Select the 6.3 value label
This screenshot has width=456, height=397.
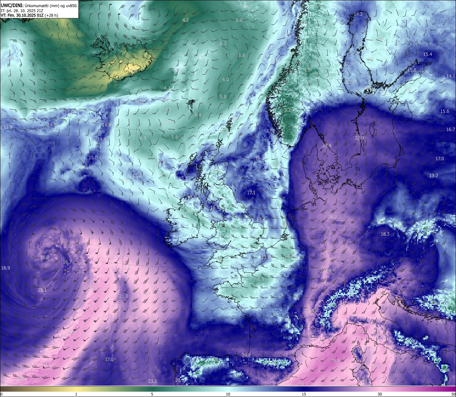[x=223, y=43]
